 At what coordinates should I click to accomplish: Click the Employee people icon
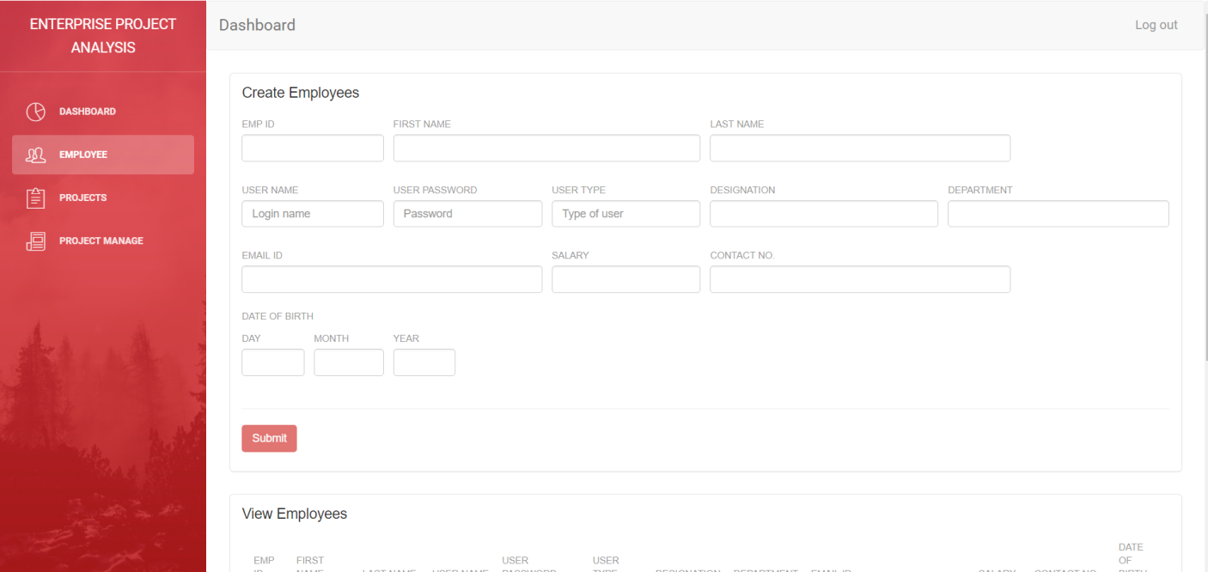(x=35, y=155)
